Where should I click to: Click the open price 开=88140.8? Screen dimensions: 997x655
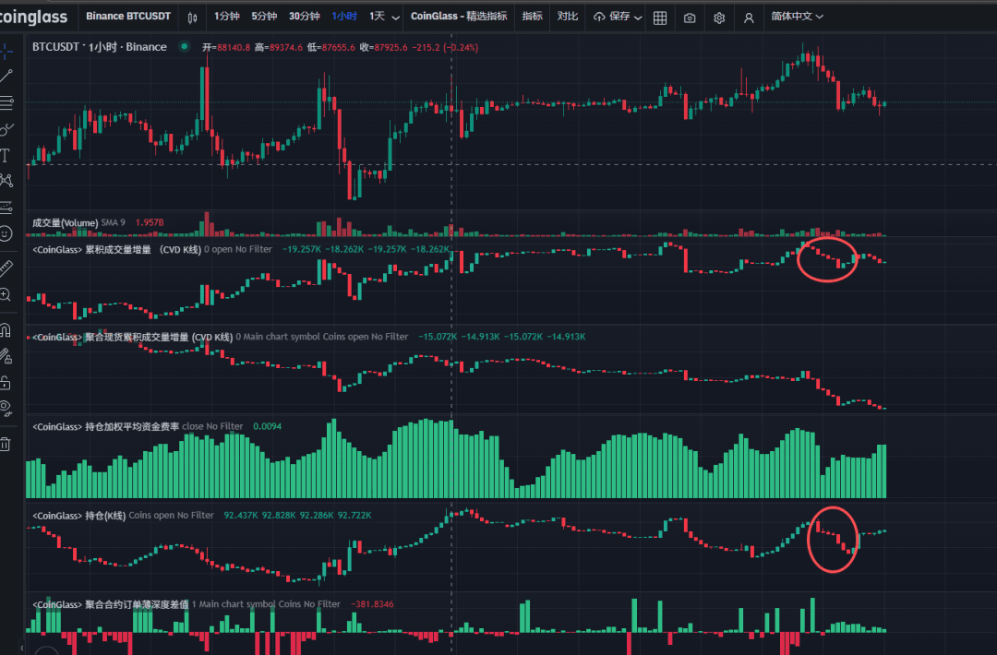tap(226, 47)
